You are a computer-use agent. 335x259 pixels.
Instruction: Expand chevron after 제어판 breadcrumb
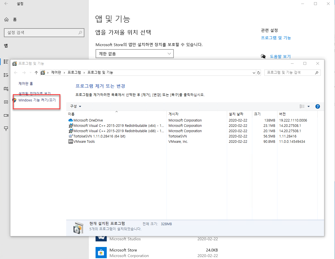(x=64, y=73)
